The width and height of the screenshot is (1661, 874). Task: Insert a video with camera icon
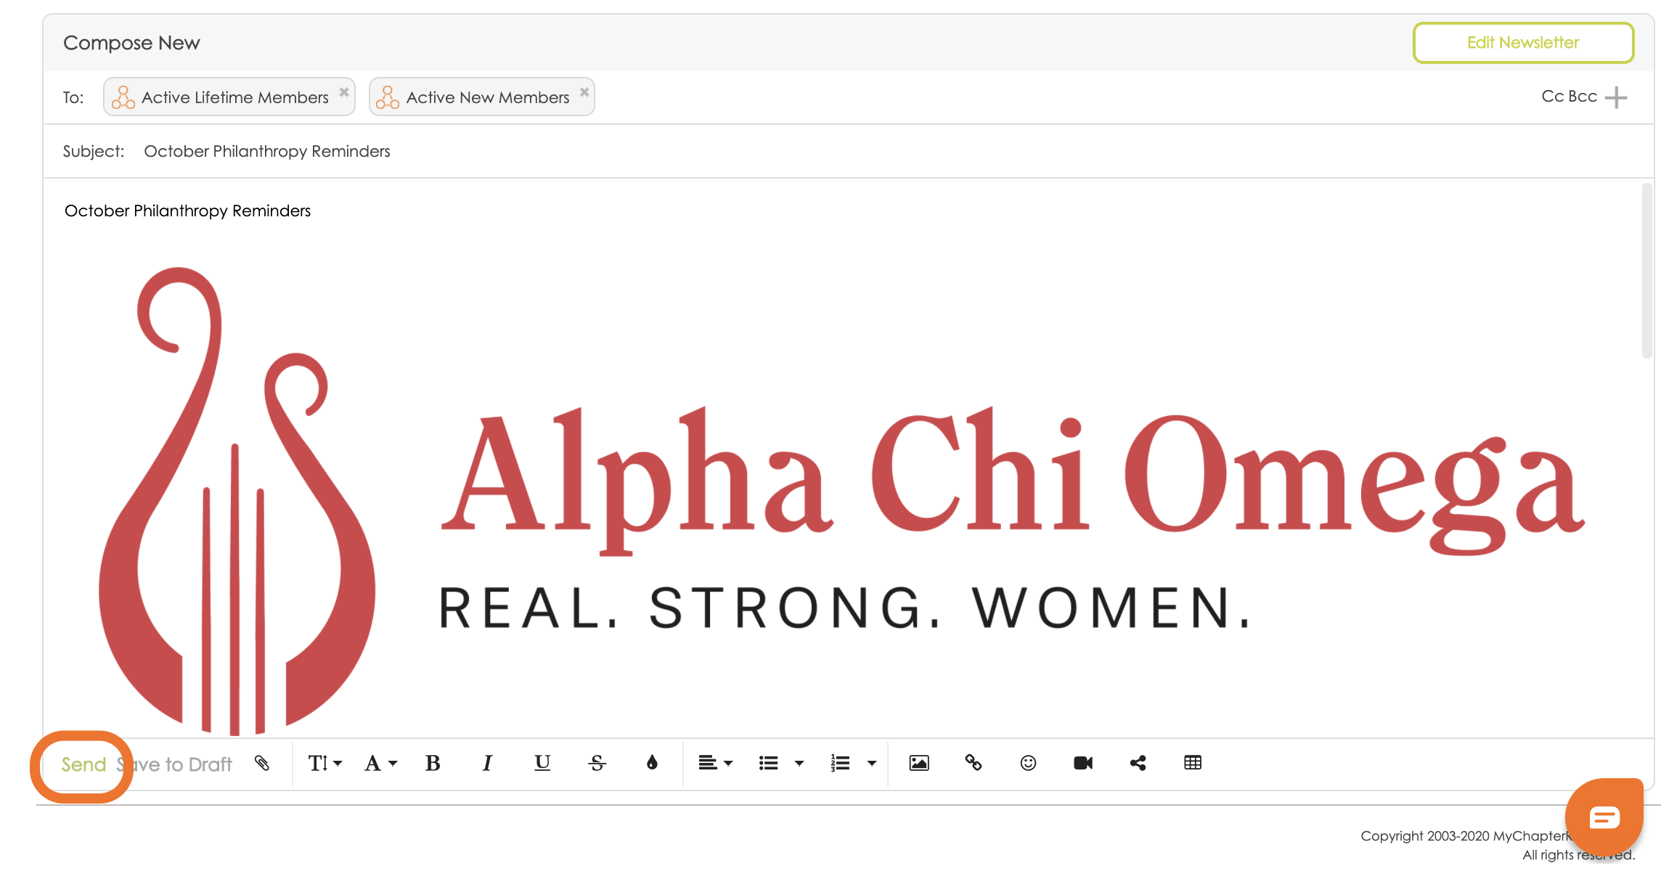coord(1082,763)
